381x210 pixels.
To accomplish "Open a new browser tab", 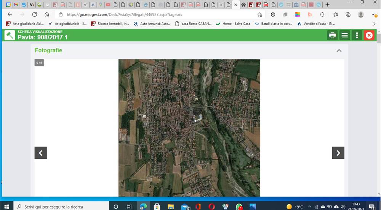I will pos(327,5).
